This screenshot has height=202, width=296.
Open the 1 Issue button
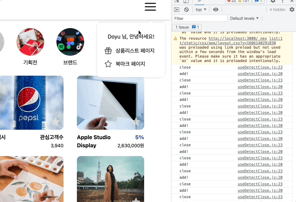pyautogui.click(x=187, y=27)
